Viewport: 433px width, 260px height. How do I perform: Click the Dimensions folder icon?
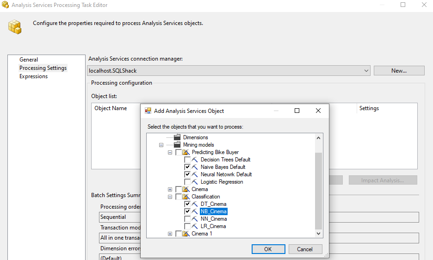177,137
